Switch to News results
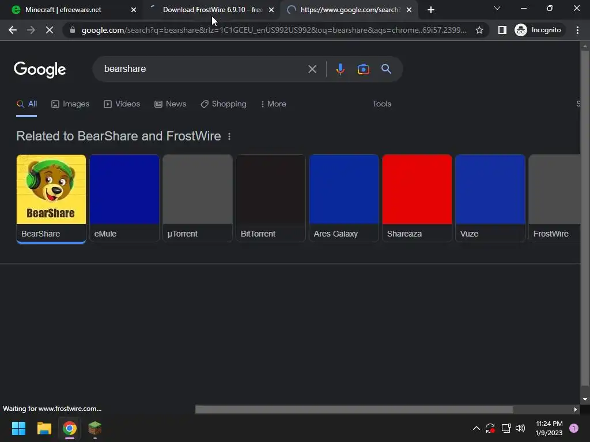The height and width of the screenshot is (442, 590). (x=171, y=104)
